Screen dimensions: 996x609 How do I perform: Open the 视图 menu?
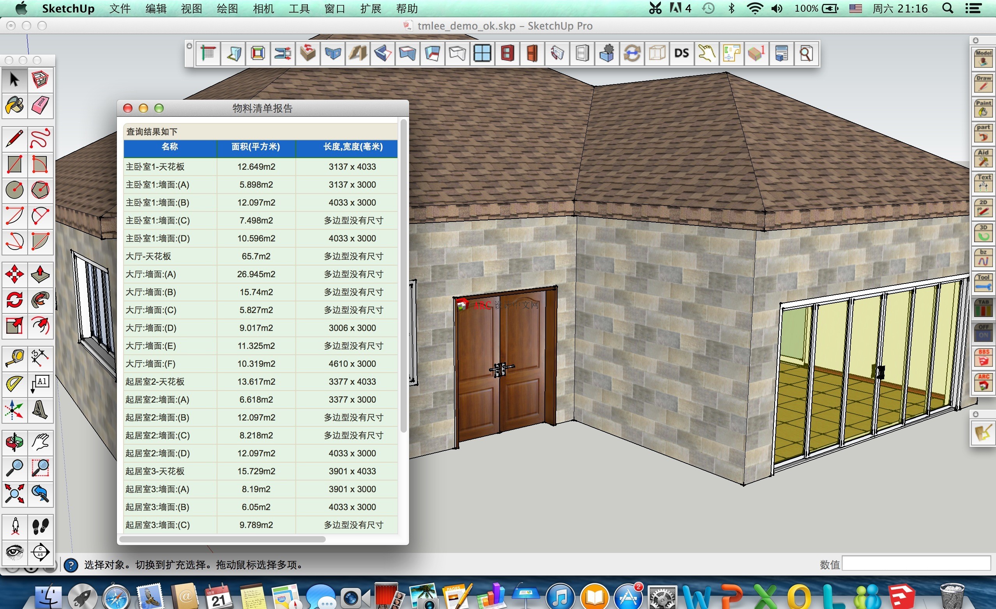pyautogui.click(x=192, y=9)
